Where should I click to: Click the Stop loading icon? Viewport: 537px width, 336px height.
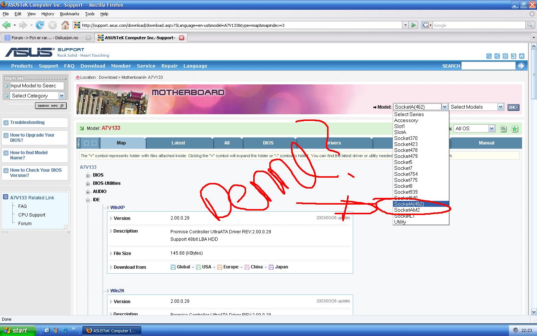tap(53, 25)
